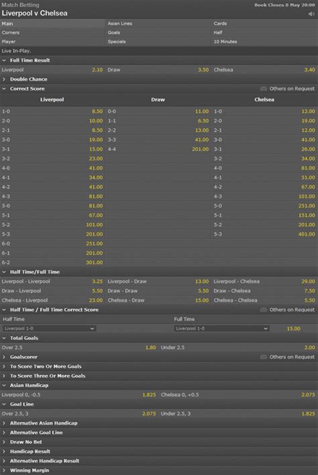Pick Chelsea - Liverpool at 23.00

[x=52, y=300]
